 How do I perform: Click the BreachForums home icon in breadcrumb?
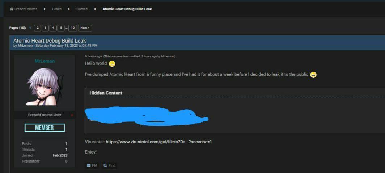coord(12,9)
